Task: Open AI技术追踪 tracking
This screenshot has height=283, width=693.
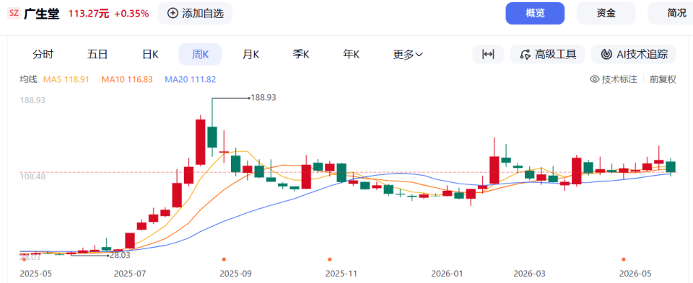Action: (x=633, y=54)
